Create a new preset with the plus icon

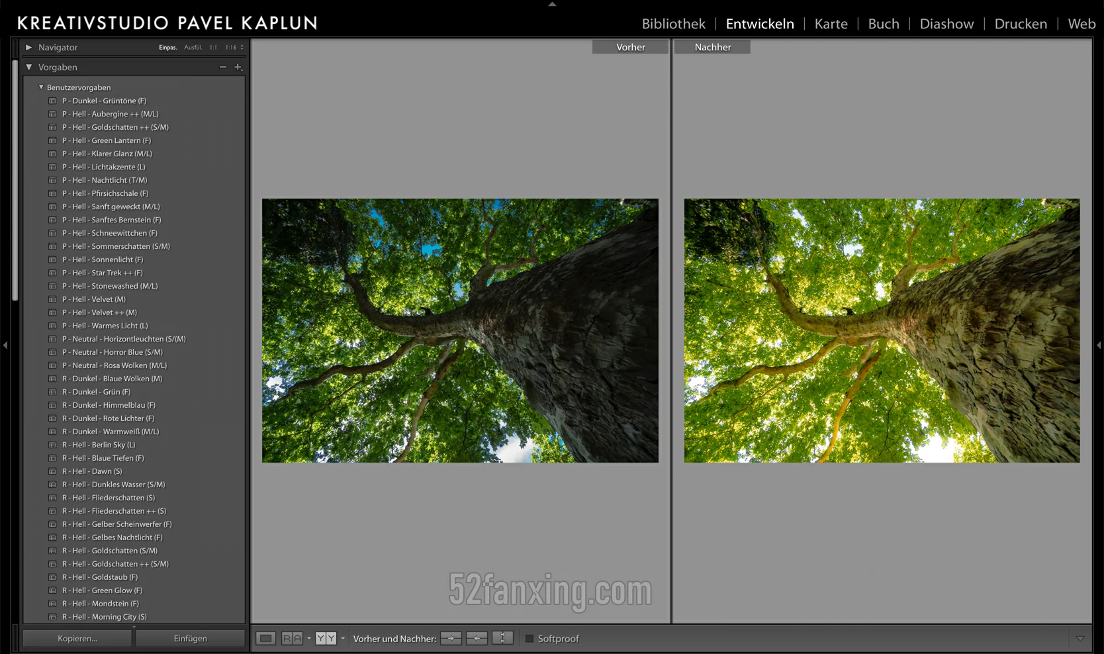click(x=238, y=67)
